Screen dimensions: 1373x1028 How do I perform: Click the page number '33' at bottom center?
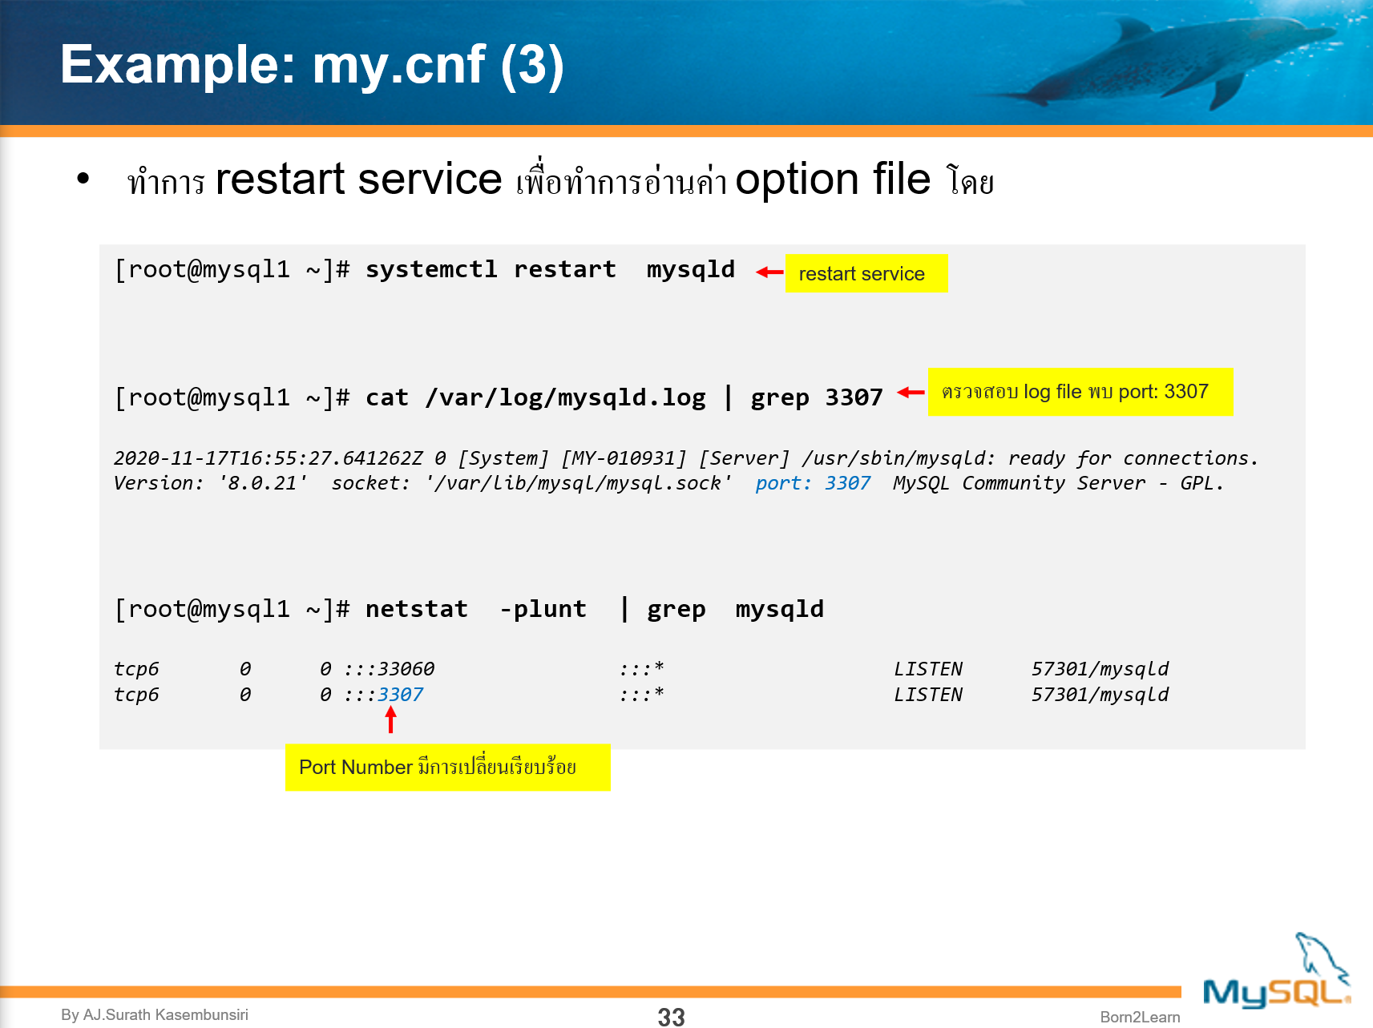tap(671, 1018)
